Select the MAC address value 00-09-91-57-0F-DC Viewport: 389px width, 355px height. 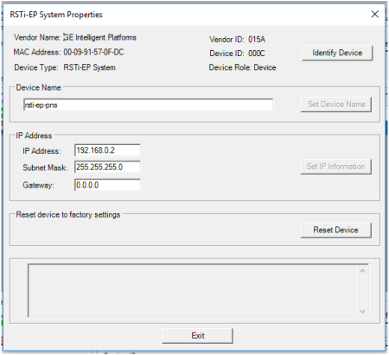[93, 52]
